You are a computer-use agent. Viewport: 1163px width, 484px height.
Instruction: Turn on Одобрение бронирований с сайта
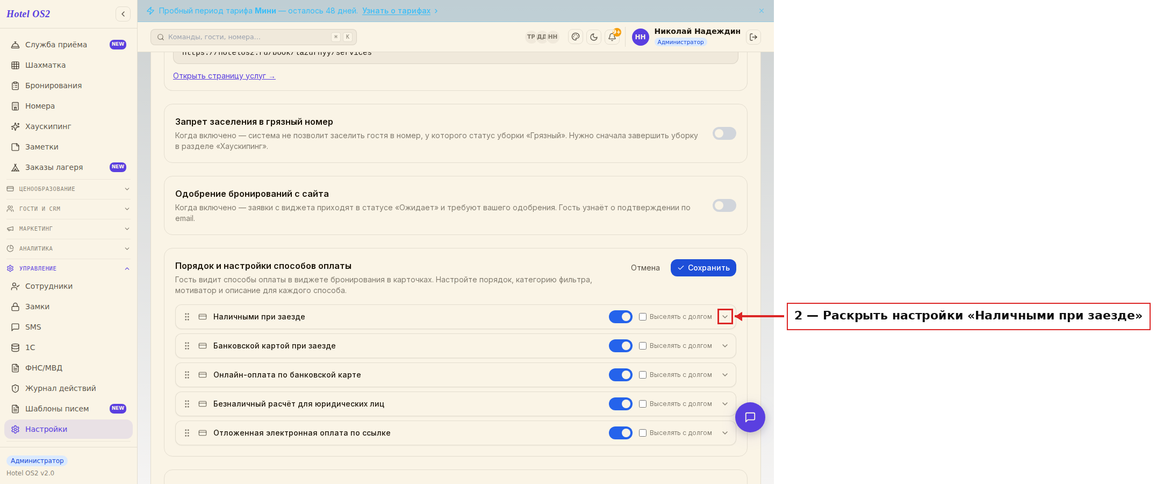tap(724, 205)
